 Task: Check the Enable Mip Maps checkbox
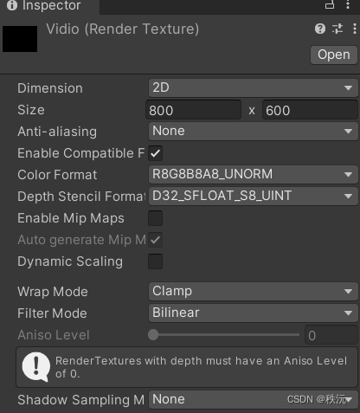pos(155,218)
